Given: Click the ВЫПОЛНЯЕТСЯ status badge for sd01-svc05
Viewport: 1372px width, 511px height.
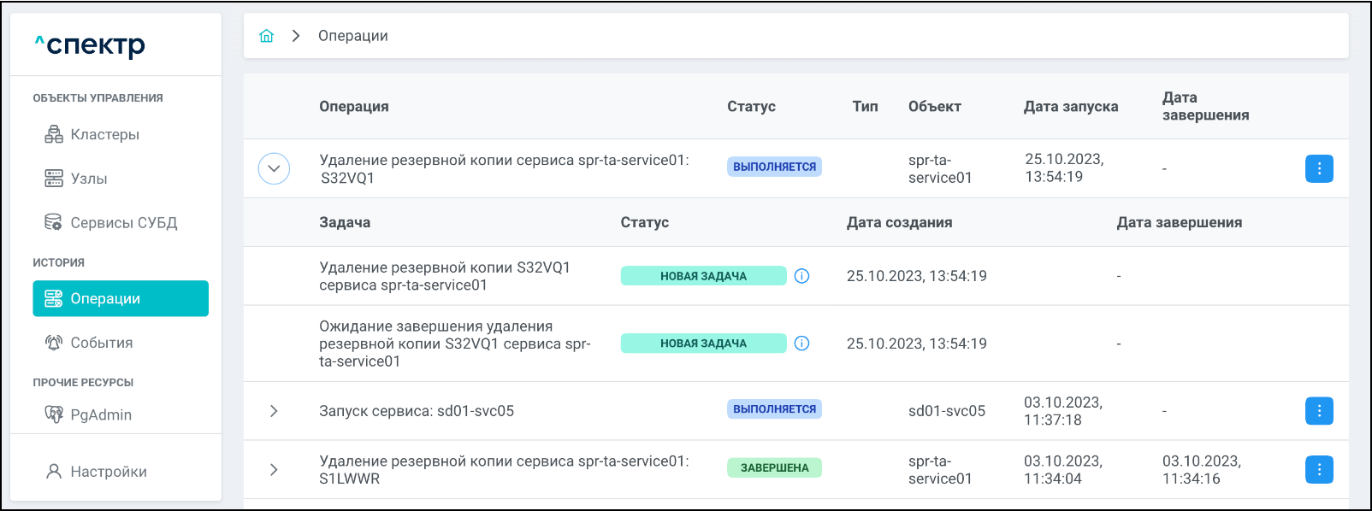Looking at the screenshot, I should coord(774,409).
